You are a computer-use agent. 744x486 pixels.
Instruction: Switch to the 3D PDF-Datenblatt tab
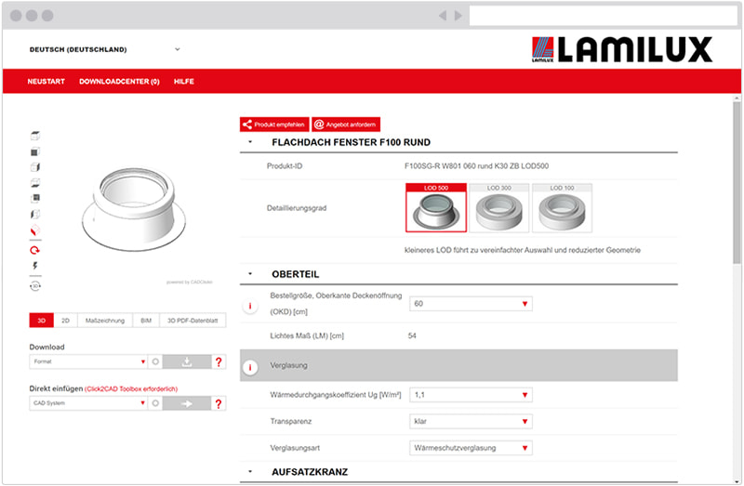(193, 321)
